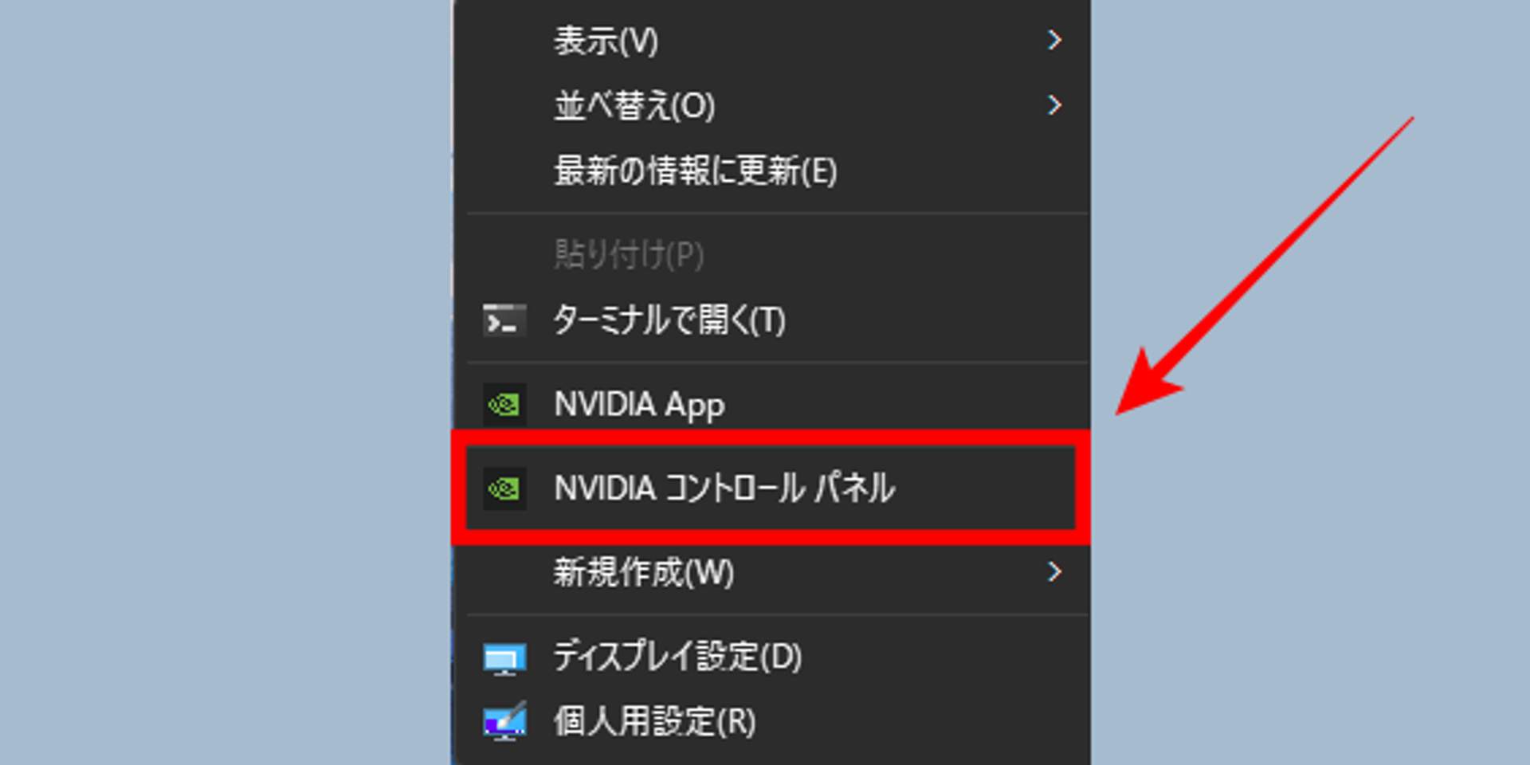Image resolution: width=1530 pixels, height=765 pixels.
Task: Expand the 並べ替え(O) submenu chevron
Action: pos(1054,105)
